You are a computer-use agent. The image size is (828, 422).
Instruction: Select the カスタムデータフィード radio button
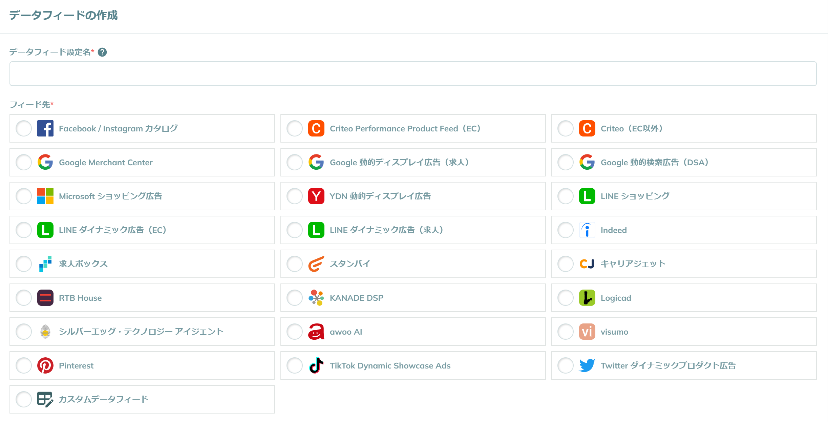point(24,399)
